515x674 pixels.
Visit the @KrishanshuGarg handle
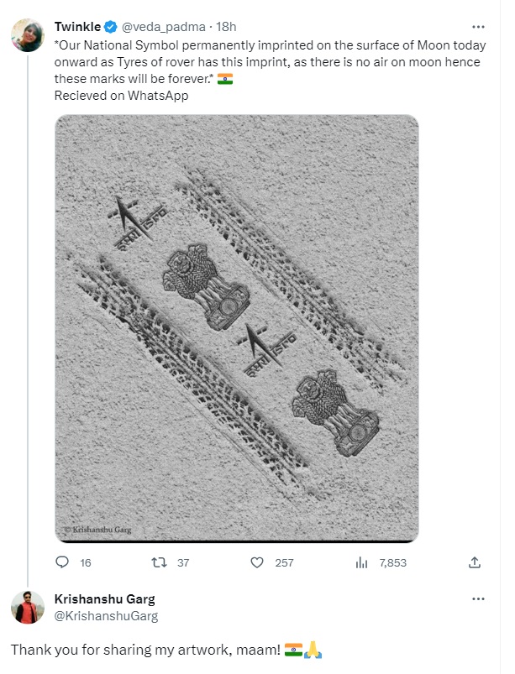click(x=106, y=616)
